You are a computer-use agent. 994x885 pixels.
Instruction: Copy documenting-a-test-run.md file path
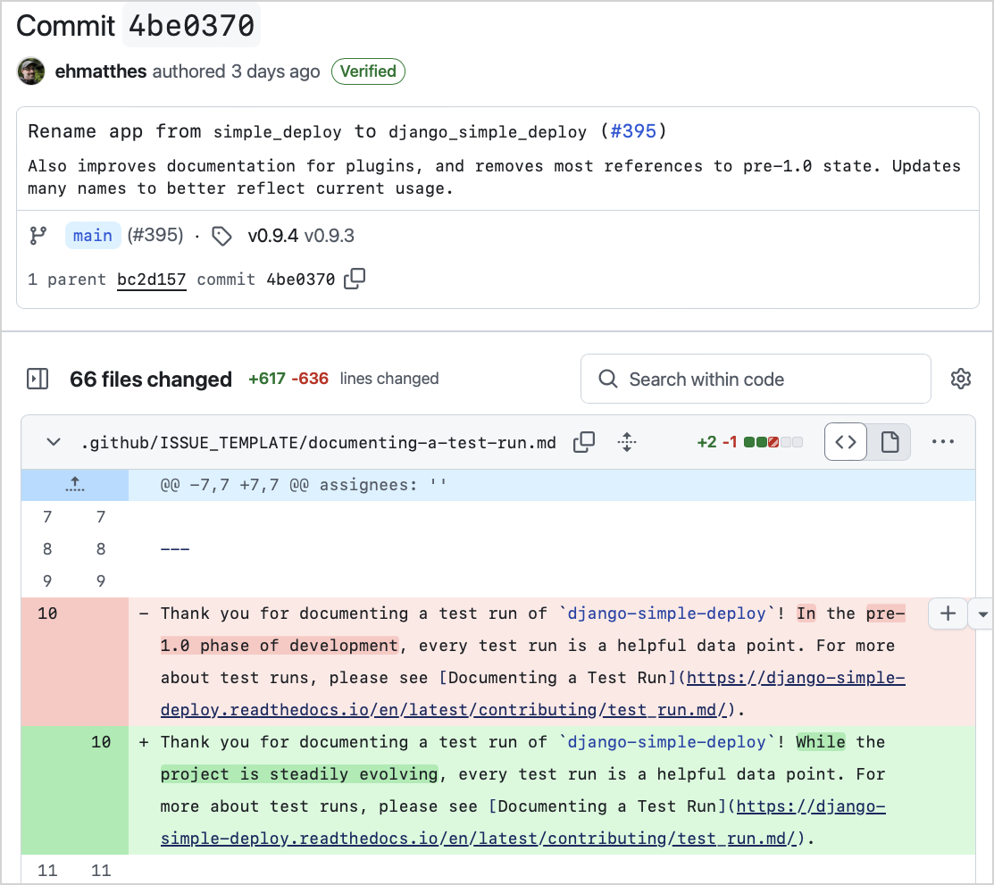[584, 442]
